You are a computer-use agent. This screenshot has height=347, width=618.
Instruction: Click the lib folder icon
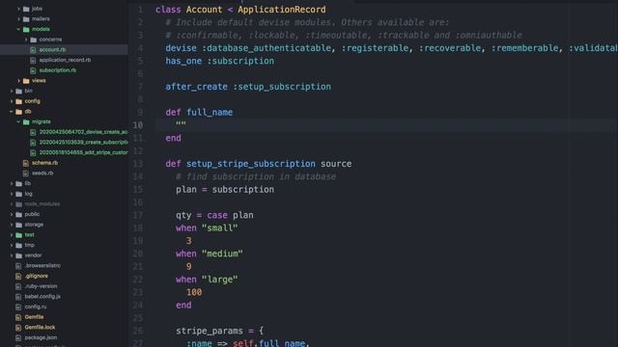coord(19,184)
